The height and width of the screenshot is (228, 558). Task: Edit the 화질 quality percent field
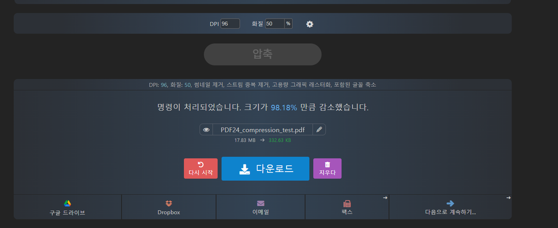point(275,24)
